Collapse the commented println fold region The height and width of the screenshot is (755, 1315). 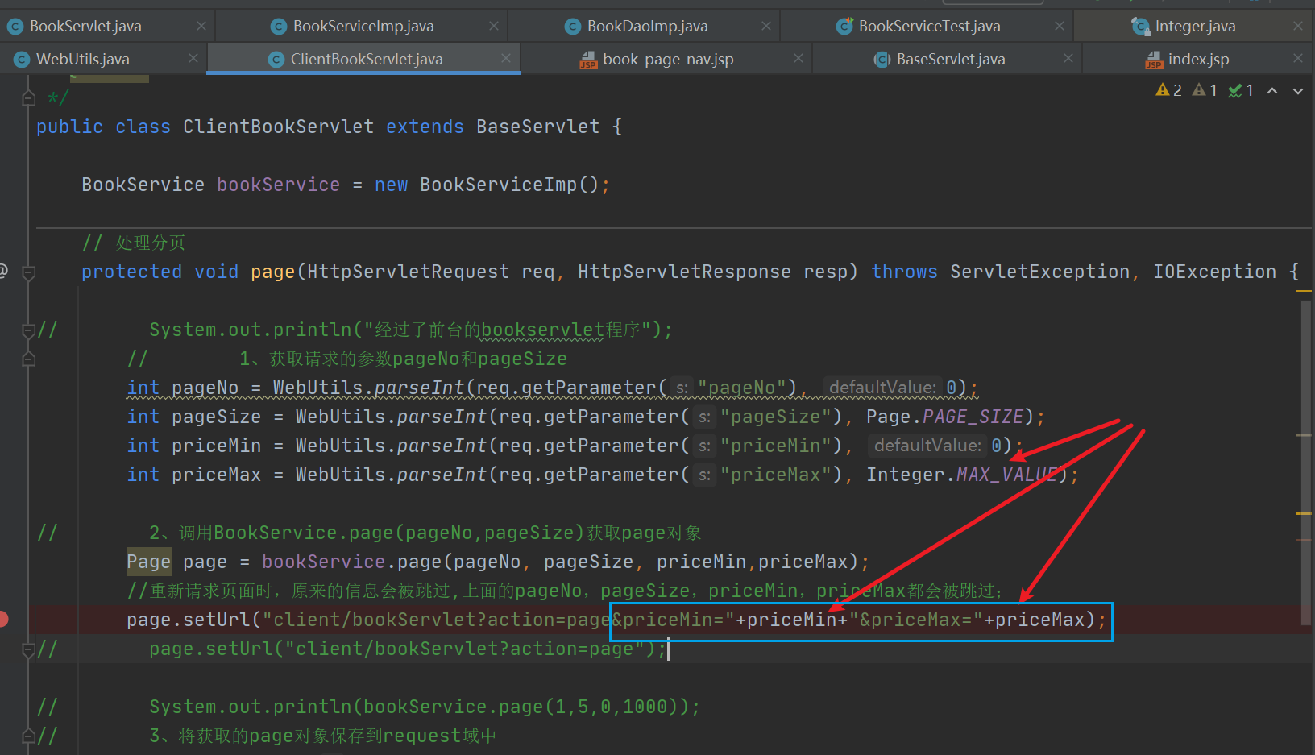pyautogui.click(x=28, y=330)
